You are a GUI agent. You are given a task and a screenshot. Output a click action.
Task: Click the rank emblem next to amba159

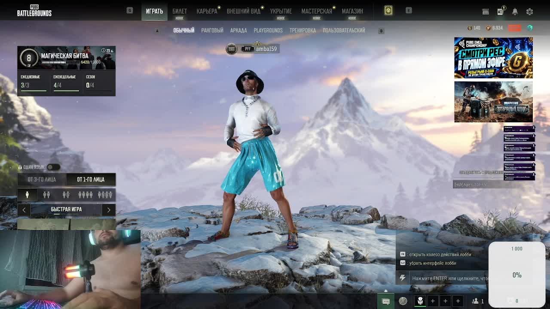(x=232, y=49)
